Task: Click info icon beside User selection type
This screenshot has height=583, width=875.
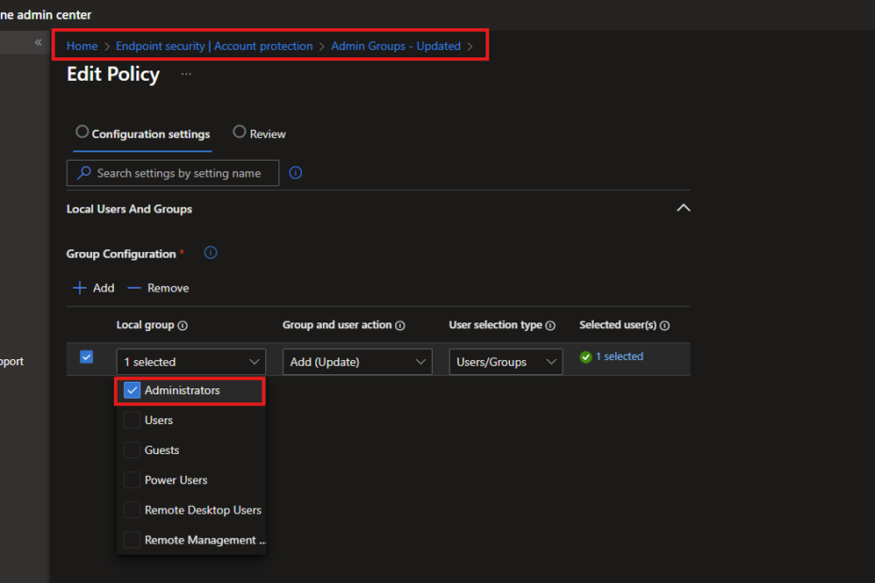Action: click(x=550, y=326)
